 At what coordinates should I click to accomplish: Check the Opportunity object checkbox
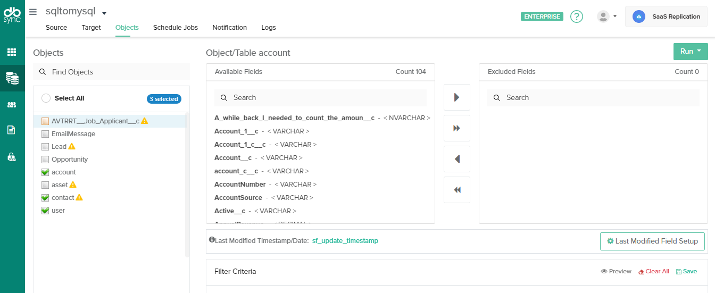45,160
